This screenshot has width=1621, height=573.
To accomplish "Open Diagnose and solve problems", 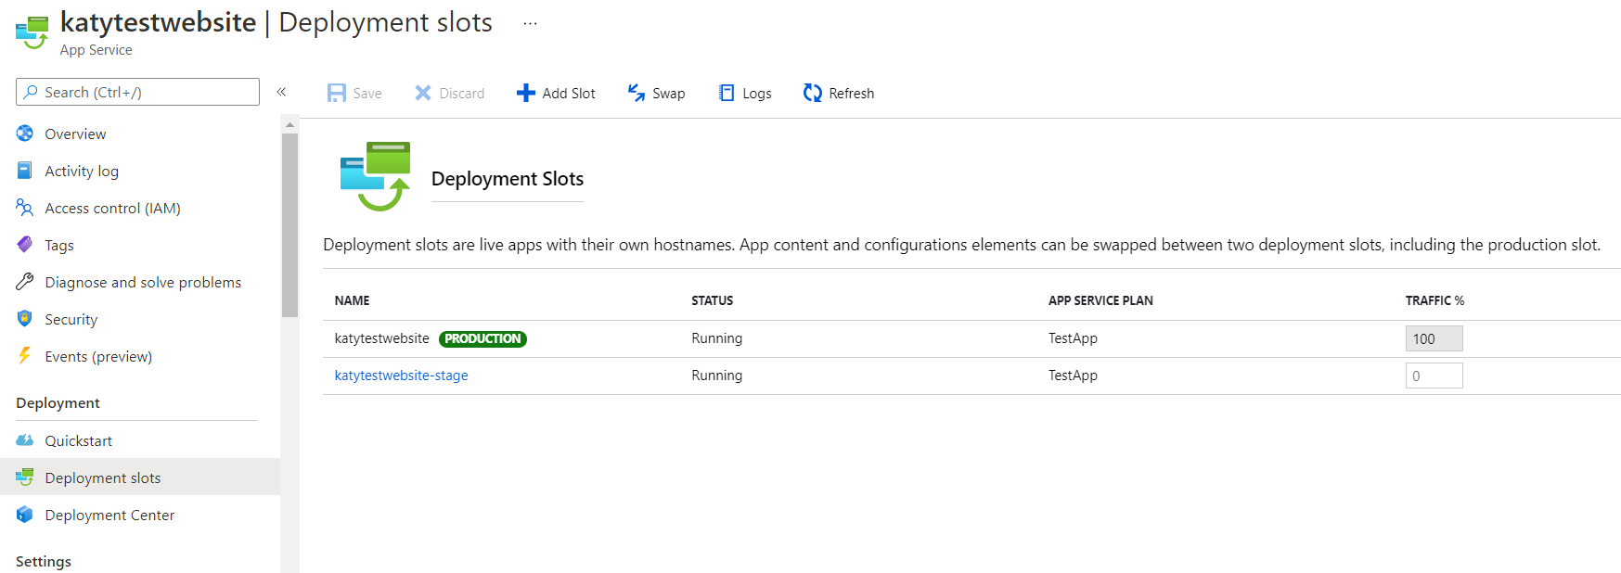I will pos(142,282).
